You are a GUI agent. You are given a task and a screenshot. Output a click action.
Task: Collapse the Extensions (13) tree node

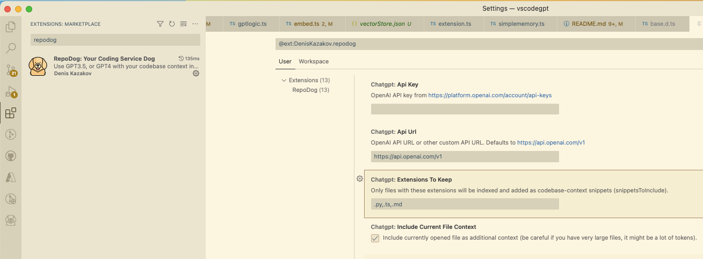coord(284,80)
